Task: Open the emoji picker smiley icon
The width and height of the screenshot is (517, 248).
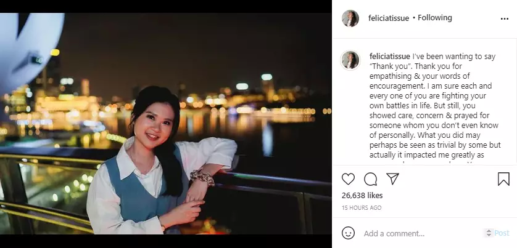Action: pyautogui.click(x=349, y=233)
